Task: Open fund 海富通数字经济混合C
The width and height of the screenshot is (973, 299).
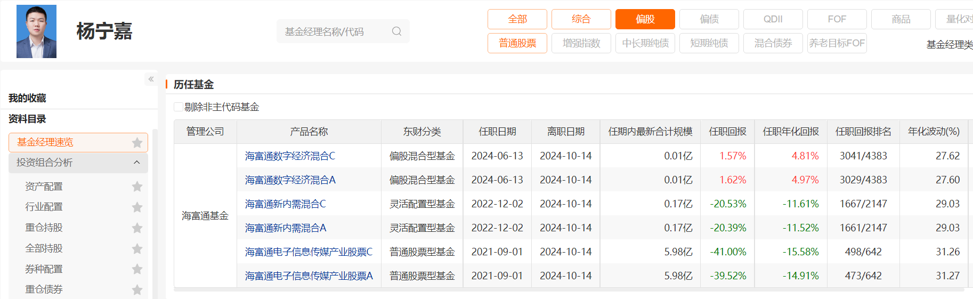Action: [x=290, y=156]
